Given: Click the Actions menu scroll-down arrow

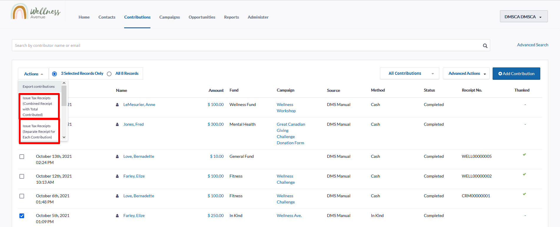Looking at the screenshot, I should [64, 137].
